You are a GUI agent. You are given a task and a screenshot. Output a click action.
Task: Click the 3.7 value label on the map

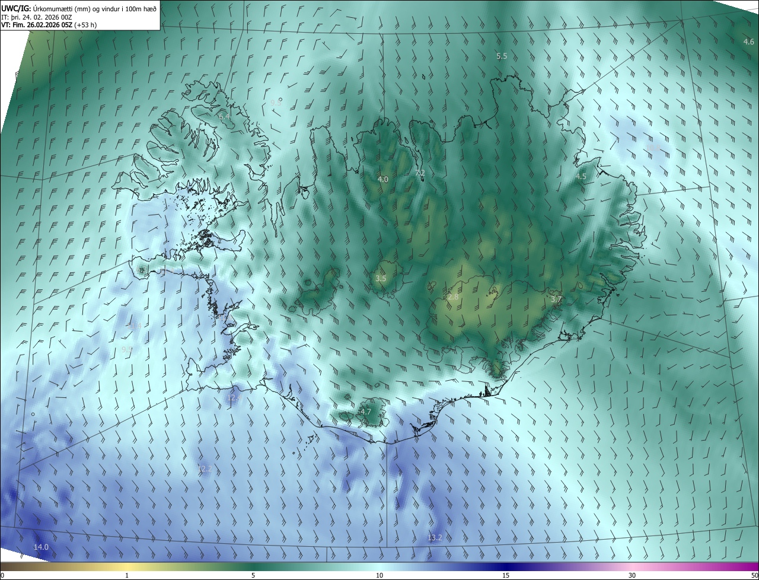coord(556,299)
